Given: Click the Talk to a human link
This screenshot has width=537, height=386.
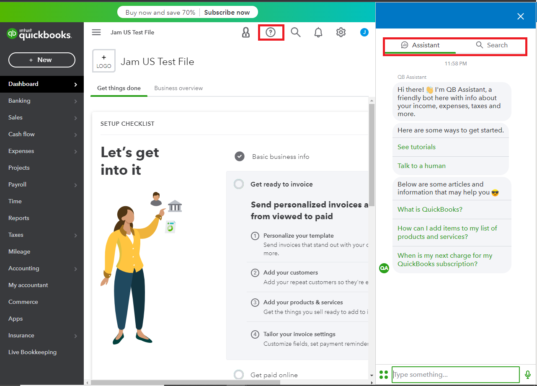Looking at the screenshot, I should coord(421,166).
